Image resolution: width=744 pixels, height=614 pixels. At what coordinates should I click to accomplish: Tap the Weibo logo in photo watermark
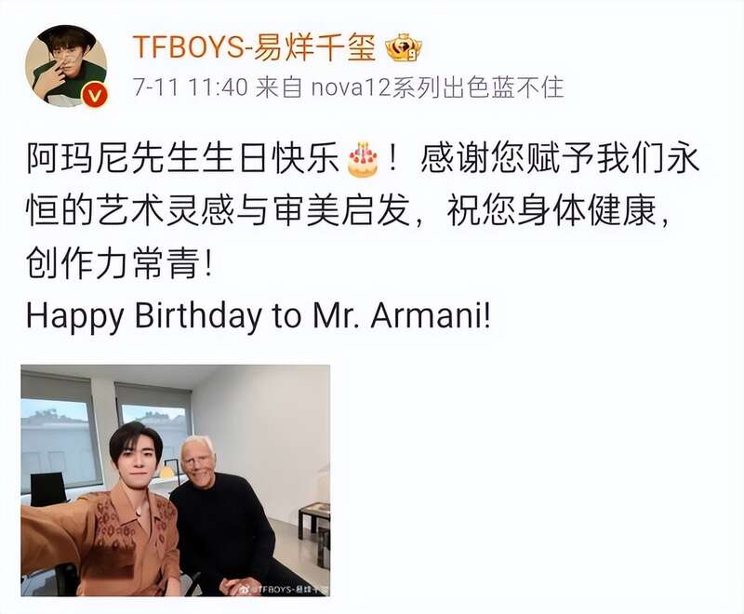coord(245,589)
